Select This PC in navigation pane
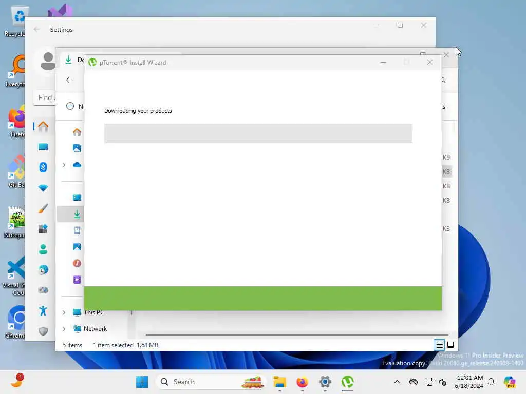 pyautogui.click(x=88, y=312)
